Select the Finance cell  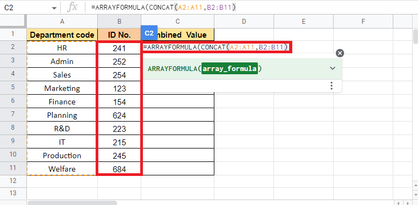pos(62,102)
